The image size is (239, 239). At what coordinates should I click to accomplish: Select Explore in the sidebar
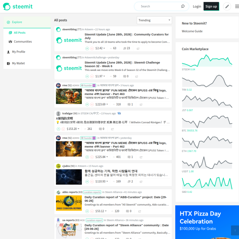[x=27, y=22]
